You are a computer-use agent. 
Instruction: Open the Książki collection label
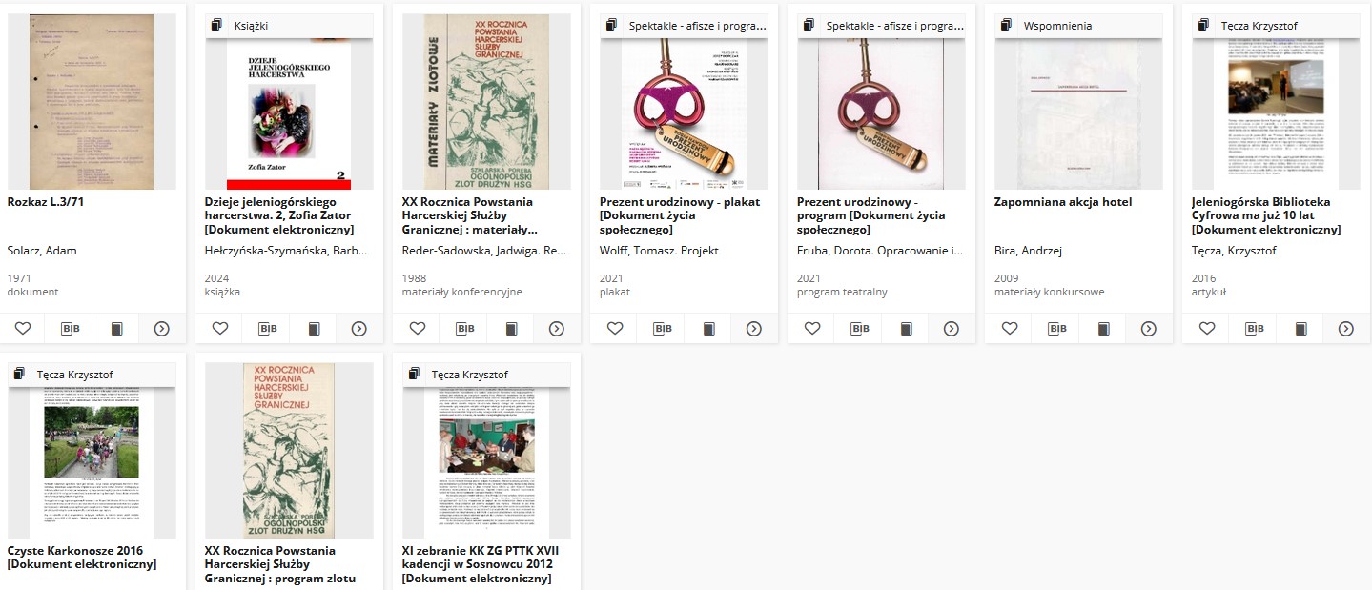click(251, 26)
